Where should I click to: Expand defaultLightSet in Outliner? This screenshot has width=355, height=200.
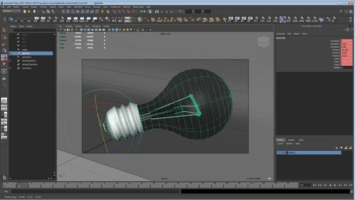(x=10, y=61)
